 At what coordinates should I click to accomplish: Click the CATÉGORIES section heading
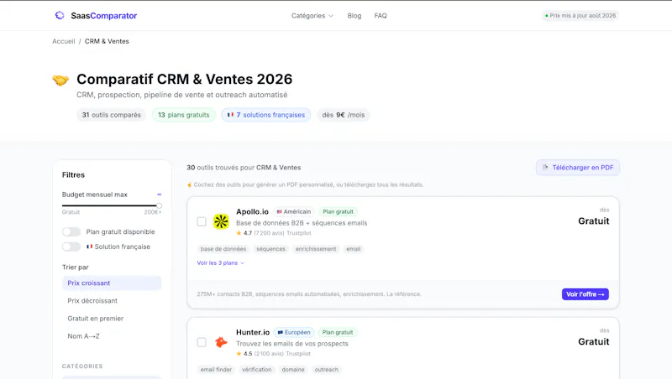[82, 366]
